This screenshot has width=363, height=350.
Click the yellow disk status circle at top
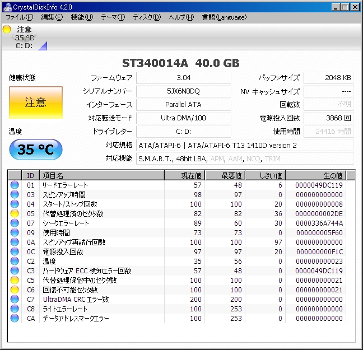point(7,29)
